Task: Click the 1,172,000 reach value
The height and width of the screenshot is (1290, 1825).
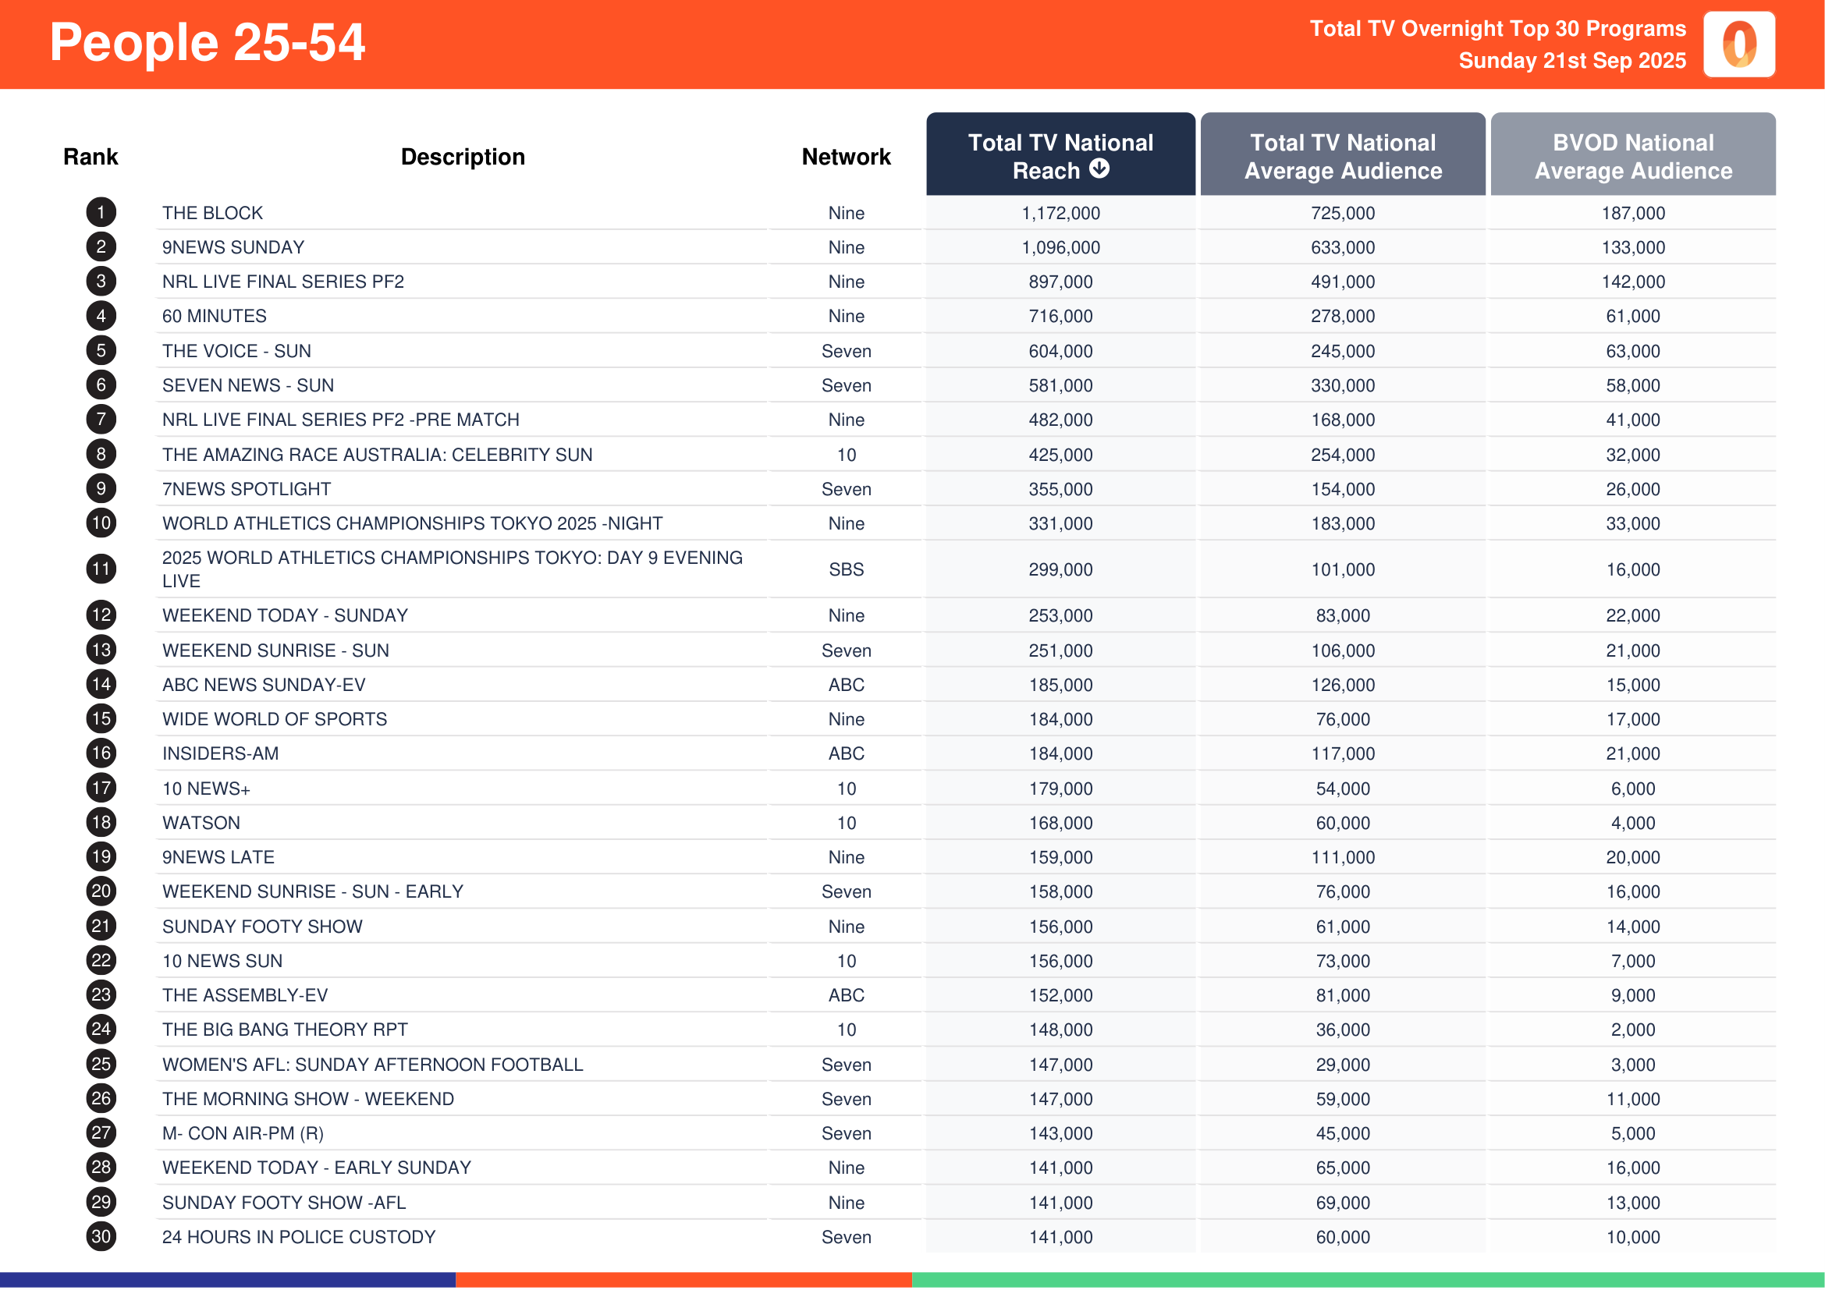Action: pyautogui.click(x=1060, y=213)
